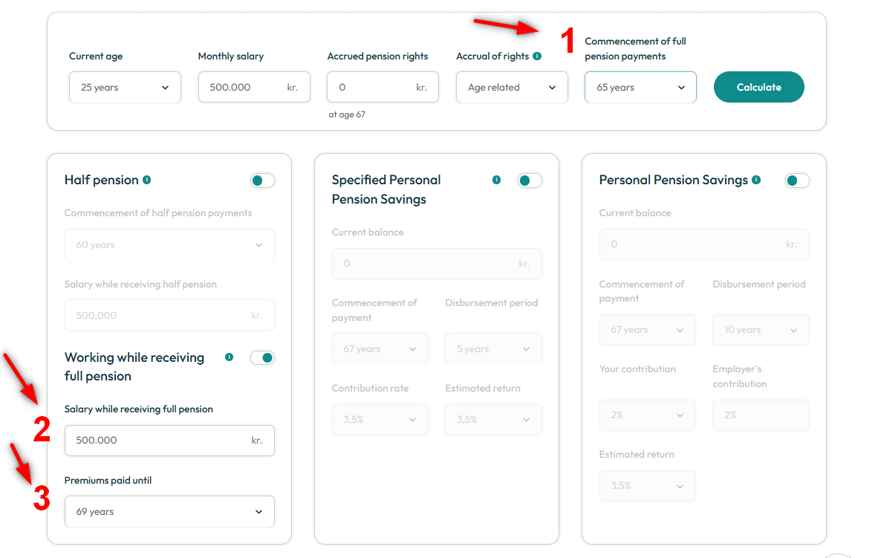Open the 10 years disbursement period dropdown
This screenshot has height=558, width=878.
click(x=761, y=330)
